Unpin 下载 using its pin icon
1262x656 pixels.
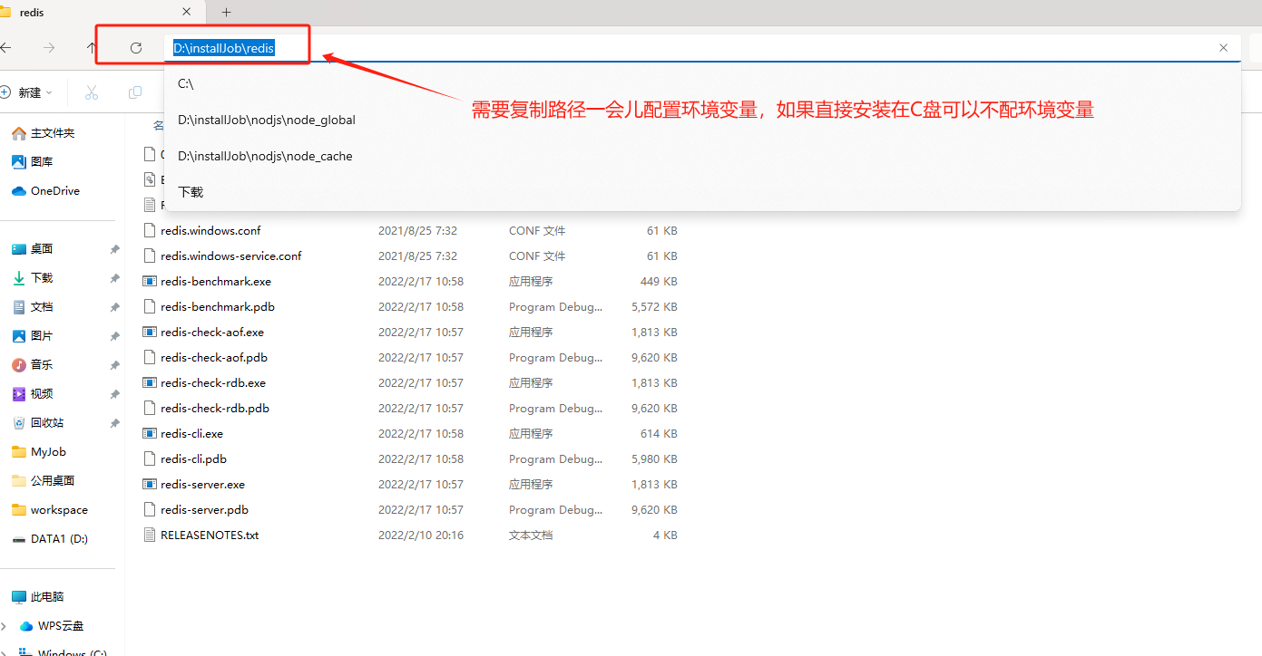114,278
